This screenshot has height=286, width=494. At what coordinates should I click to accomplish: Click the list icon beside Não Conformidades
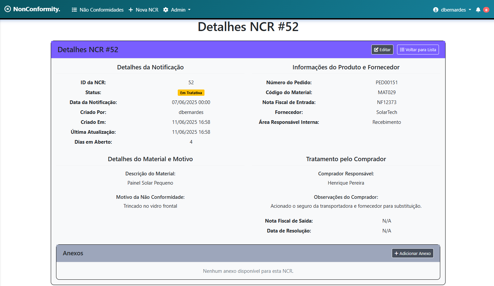click(x=74, y=10)
